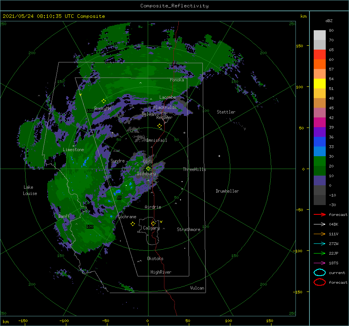Select the orange 111V arrow legend entry
This screenshot has width=349, height=326.
click(x=320, y=234)
